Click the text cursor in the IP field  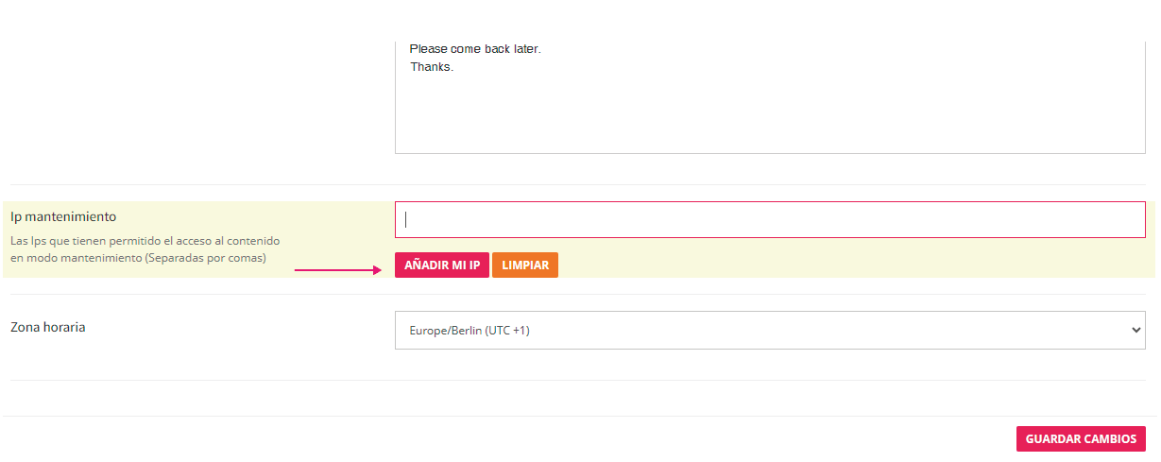(x=406, y=219)
